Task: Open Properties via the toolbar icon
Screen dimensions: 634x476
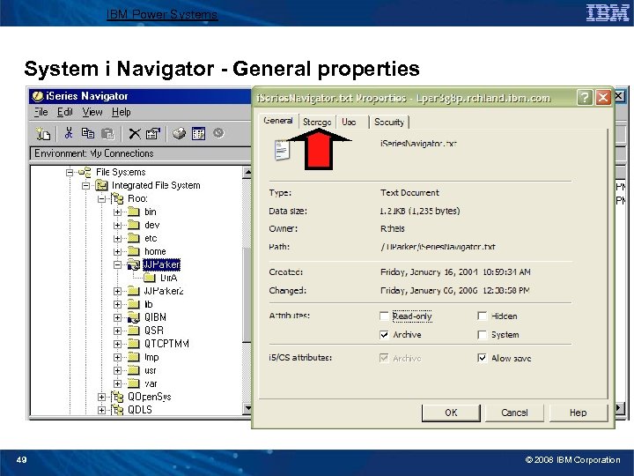Action: 153,134
